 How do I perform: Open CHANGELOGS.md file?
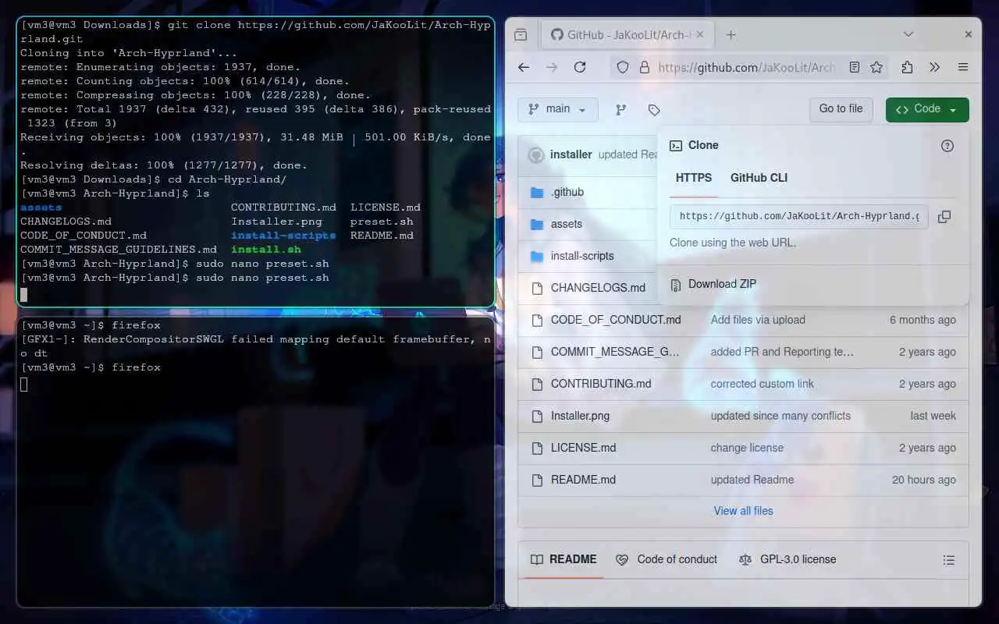click(x=598, y=288)
